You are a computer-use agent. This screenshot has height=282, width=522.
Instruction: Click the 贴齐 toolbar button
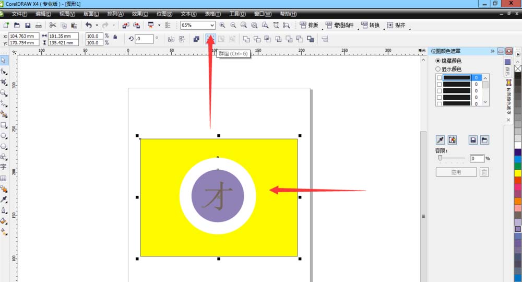coord(396,25)
